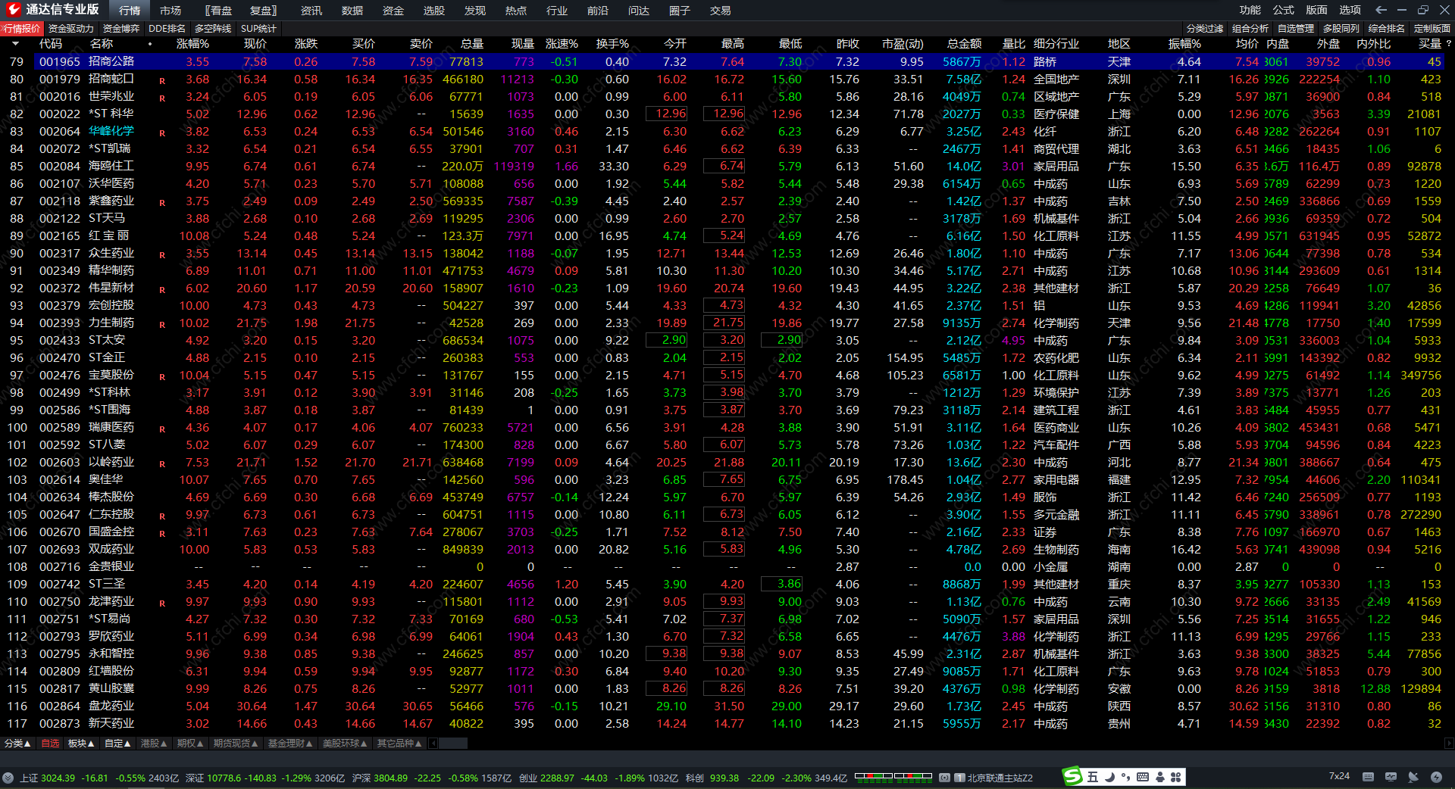The width and height of the screenshot is (1455, 789).
Task: Sort by 涨幅% column header
Action: [x=192, y=44]
